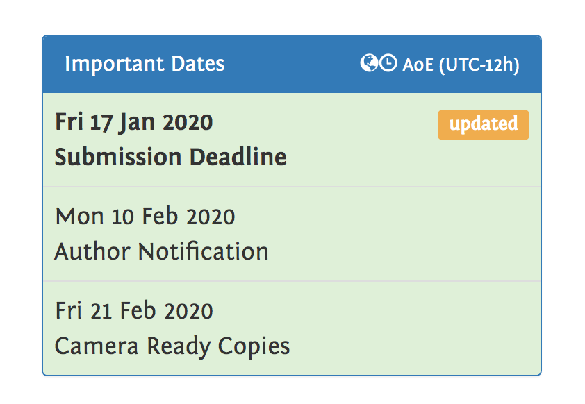The width and height of the screenshot is (585, 404).
Task: Click blank blue header space left of the globe
Action: [292, 65]
